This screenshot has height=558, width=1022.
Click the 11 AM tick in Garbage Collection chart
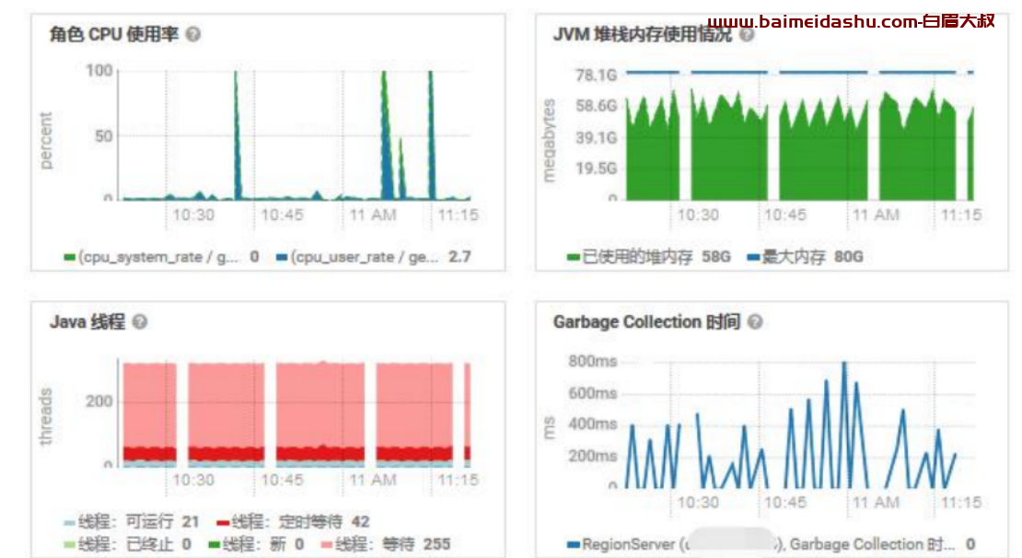(876, 503)
